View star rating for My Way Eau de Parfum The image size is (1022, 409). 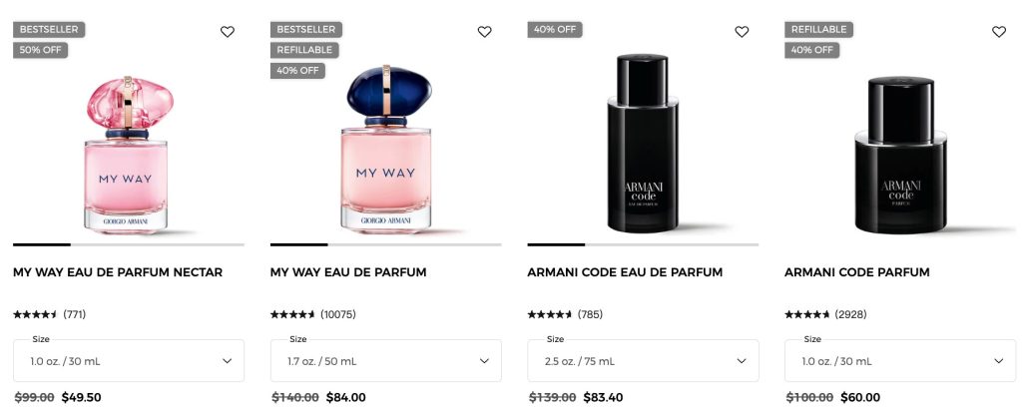[292, 314]
